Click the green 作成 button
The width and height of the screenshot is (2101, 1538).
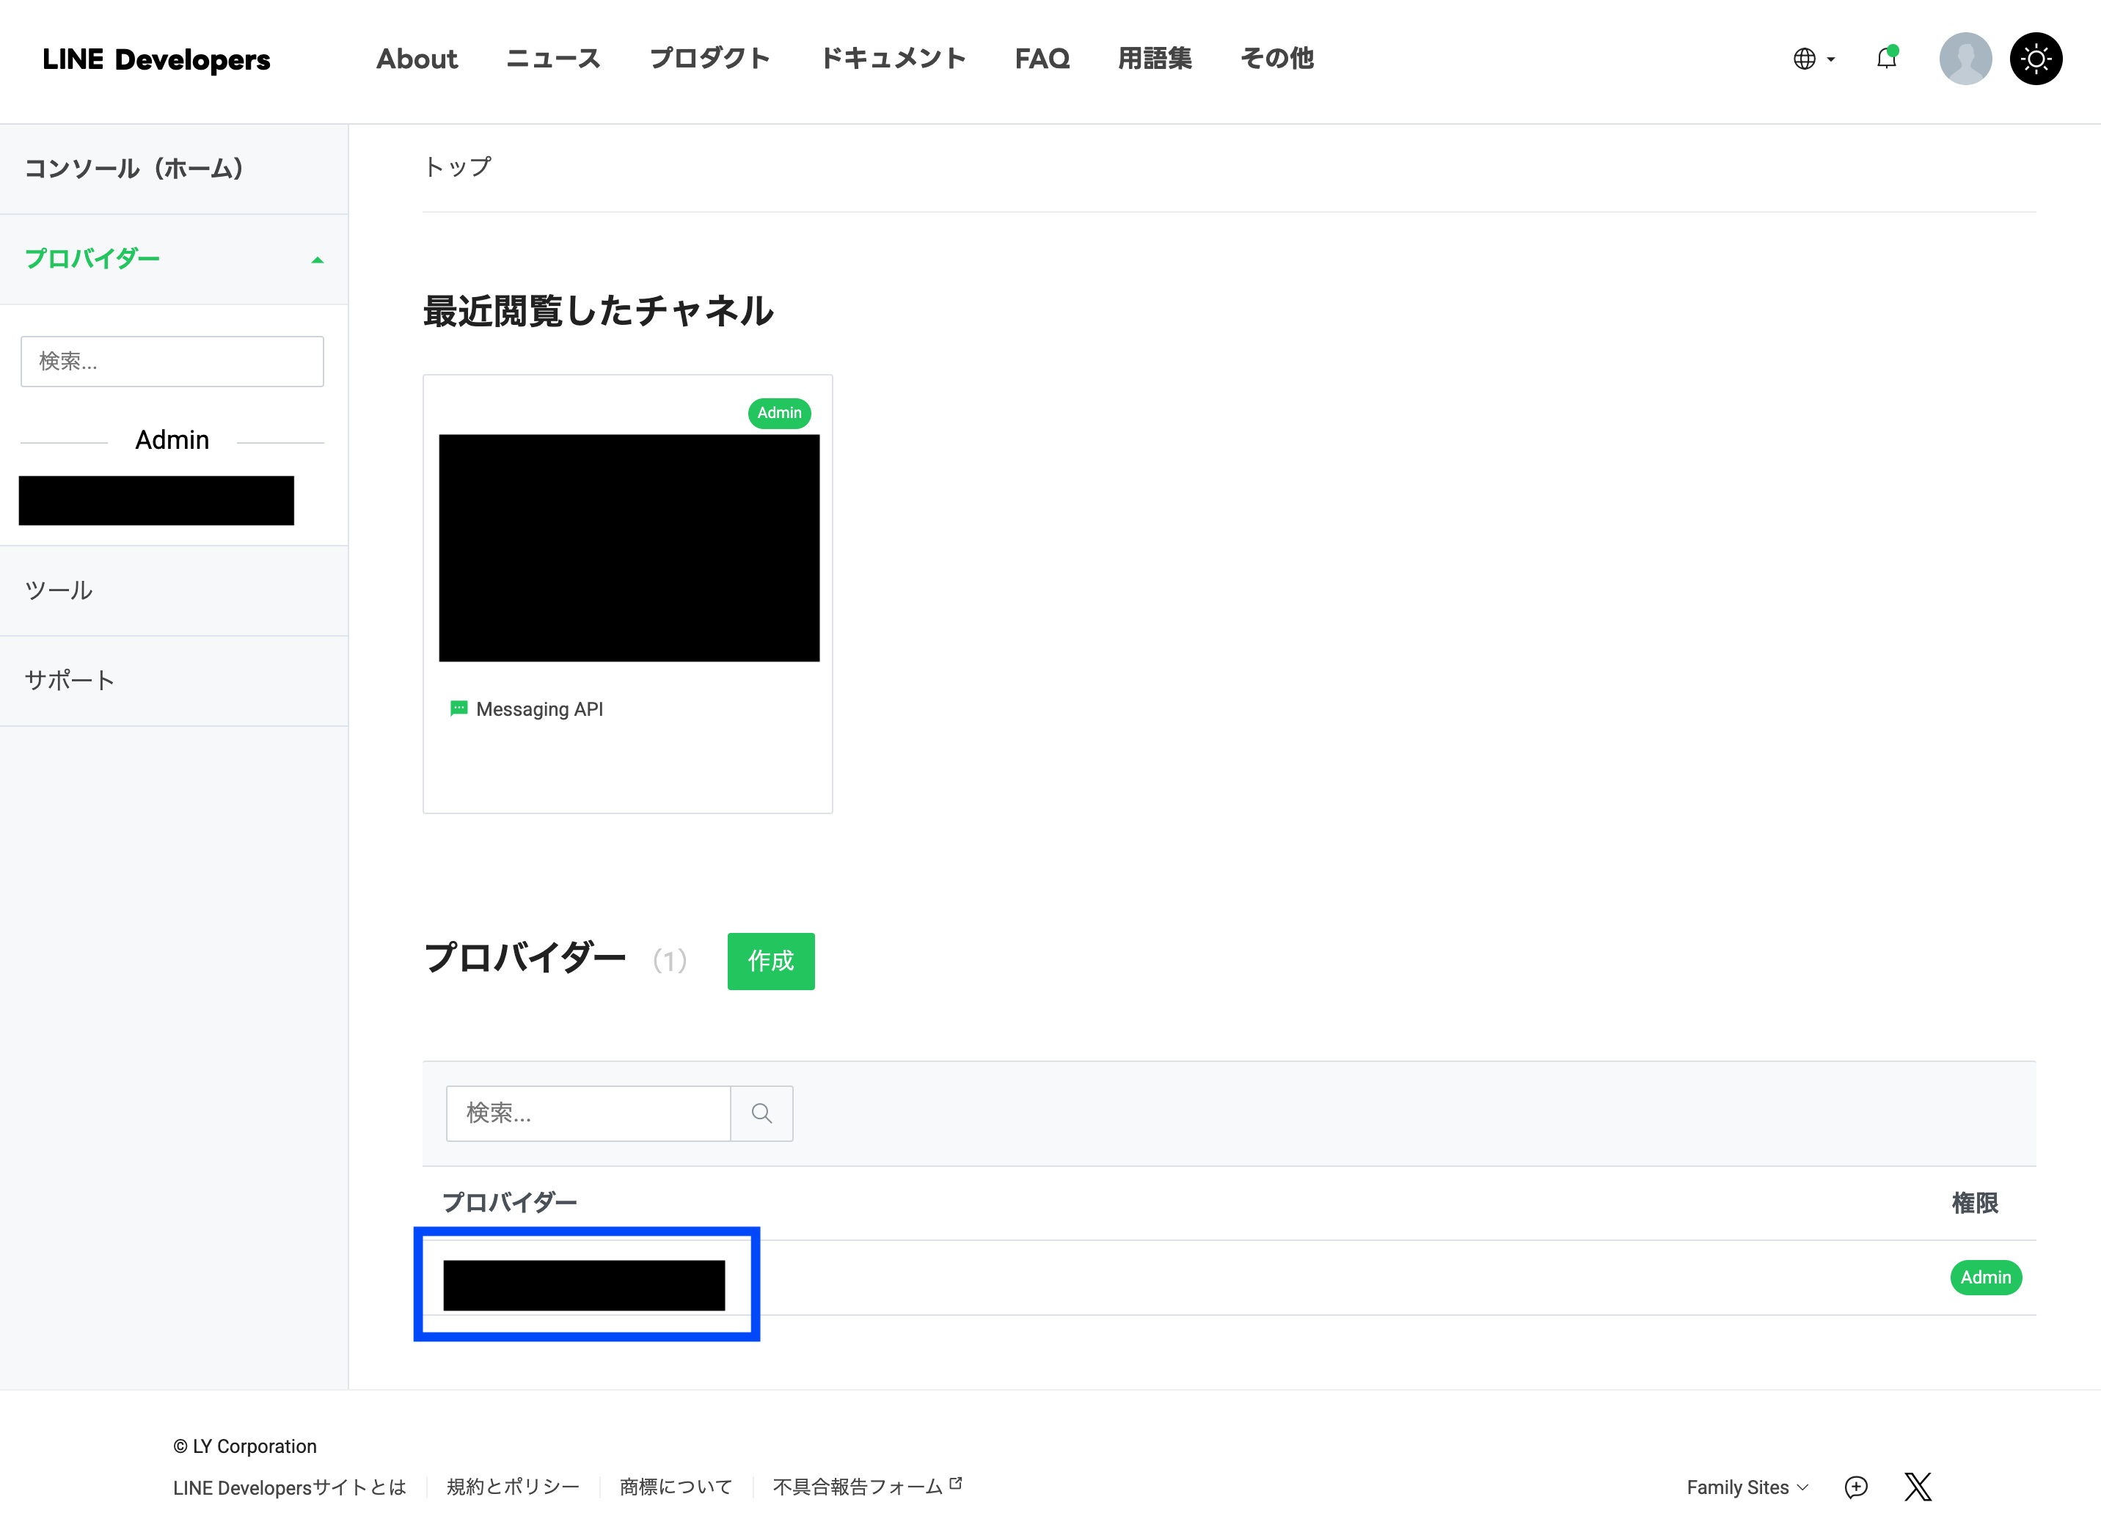770,961
